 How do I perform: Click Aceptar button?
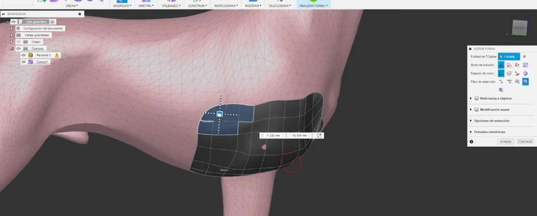[505, 141]
